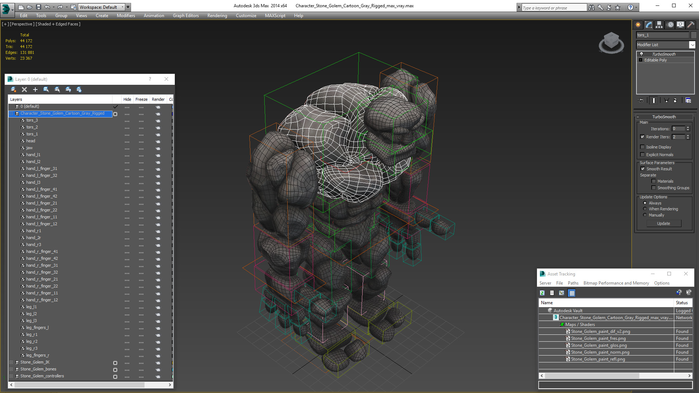Open the MAXScript menu
Screen dimensions: 699x393
tap(275, 16)
